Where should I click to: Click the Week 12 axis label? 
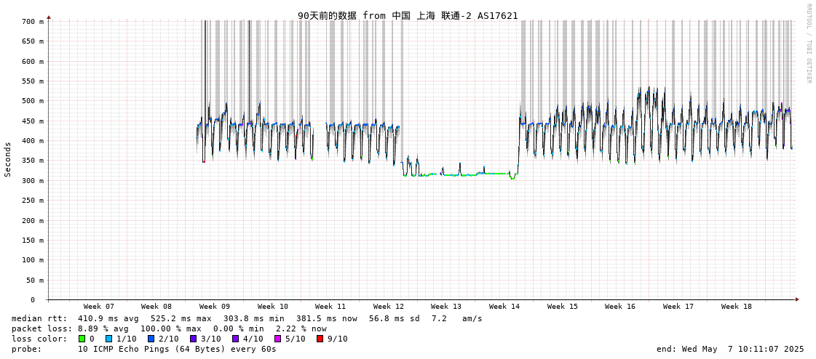pos(388,307)
